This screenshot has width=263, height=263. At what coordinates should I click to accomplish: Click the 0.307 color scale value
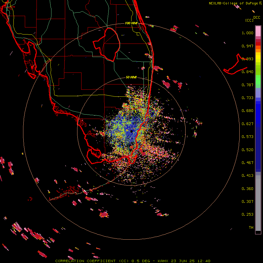pyautogui.click(x=248, y=202)
